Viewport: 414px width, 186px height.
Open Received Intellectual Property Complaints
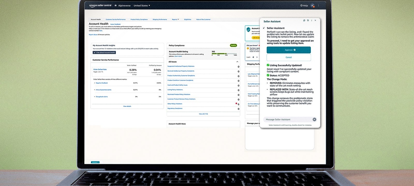[x=181, y=71]
